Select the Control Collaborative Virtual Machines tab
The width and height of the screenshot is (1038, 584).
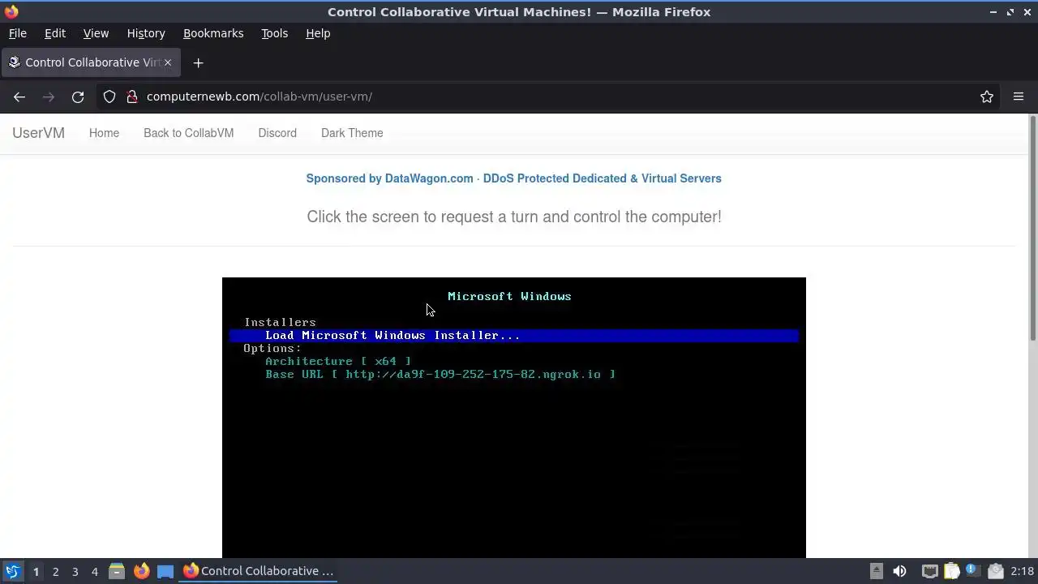tap(91, 62)
